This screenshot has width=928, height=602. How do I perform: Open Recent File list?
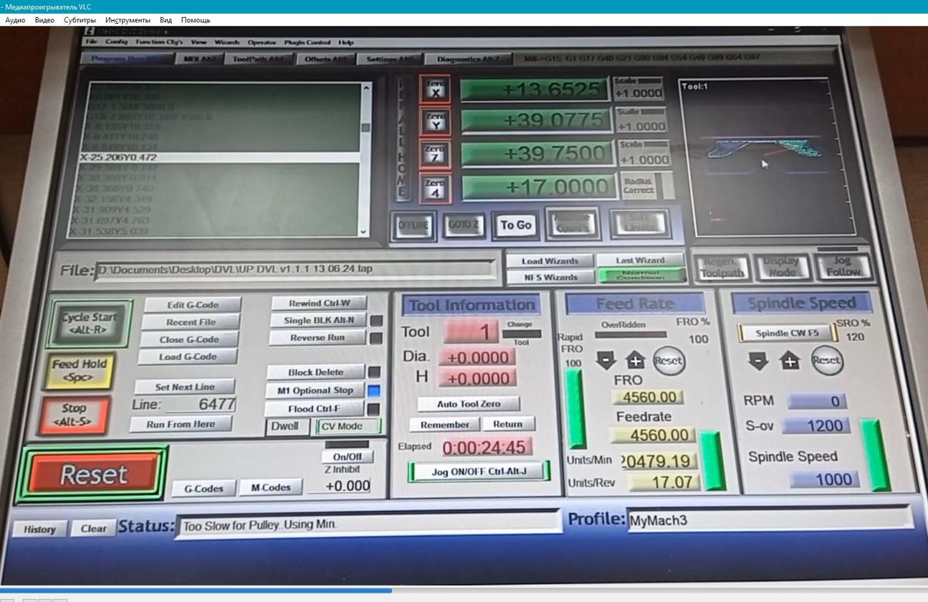[x=191, y=322]
